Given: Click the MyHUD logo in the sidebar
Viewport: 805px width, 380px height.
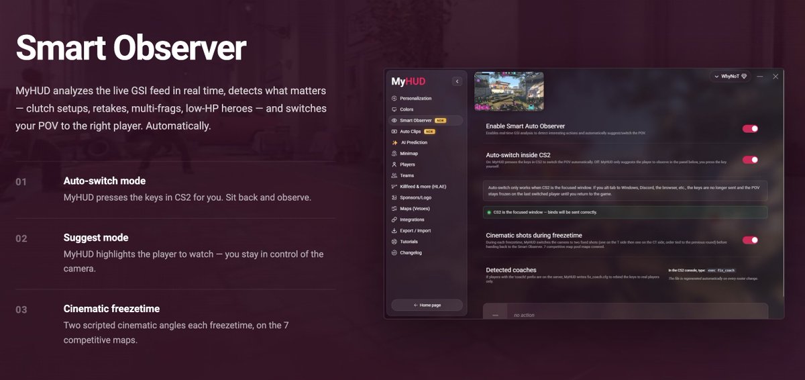Looking at the screenshot, I should (x=408, y=81).
